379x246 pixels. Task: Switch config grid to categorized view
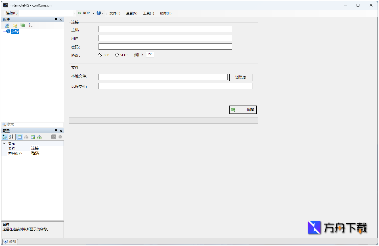point(5,137)
